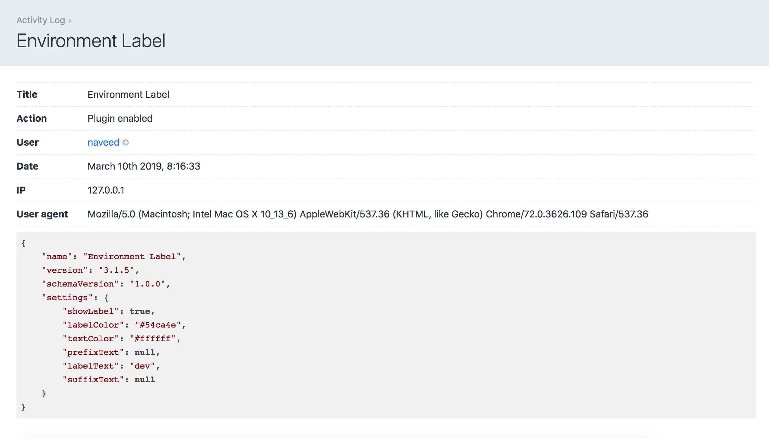This screenshot has width=769, height=439.
Task: Click the breadcrumb chevron after Activity Log
Action: [x=70, y=21]
